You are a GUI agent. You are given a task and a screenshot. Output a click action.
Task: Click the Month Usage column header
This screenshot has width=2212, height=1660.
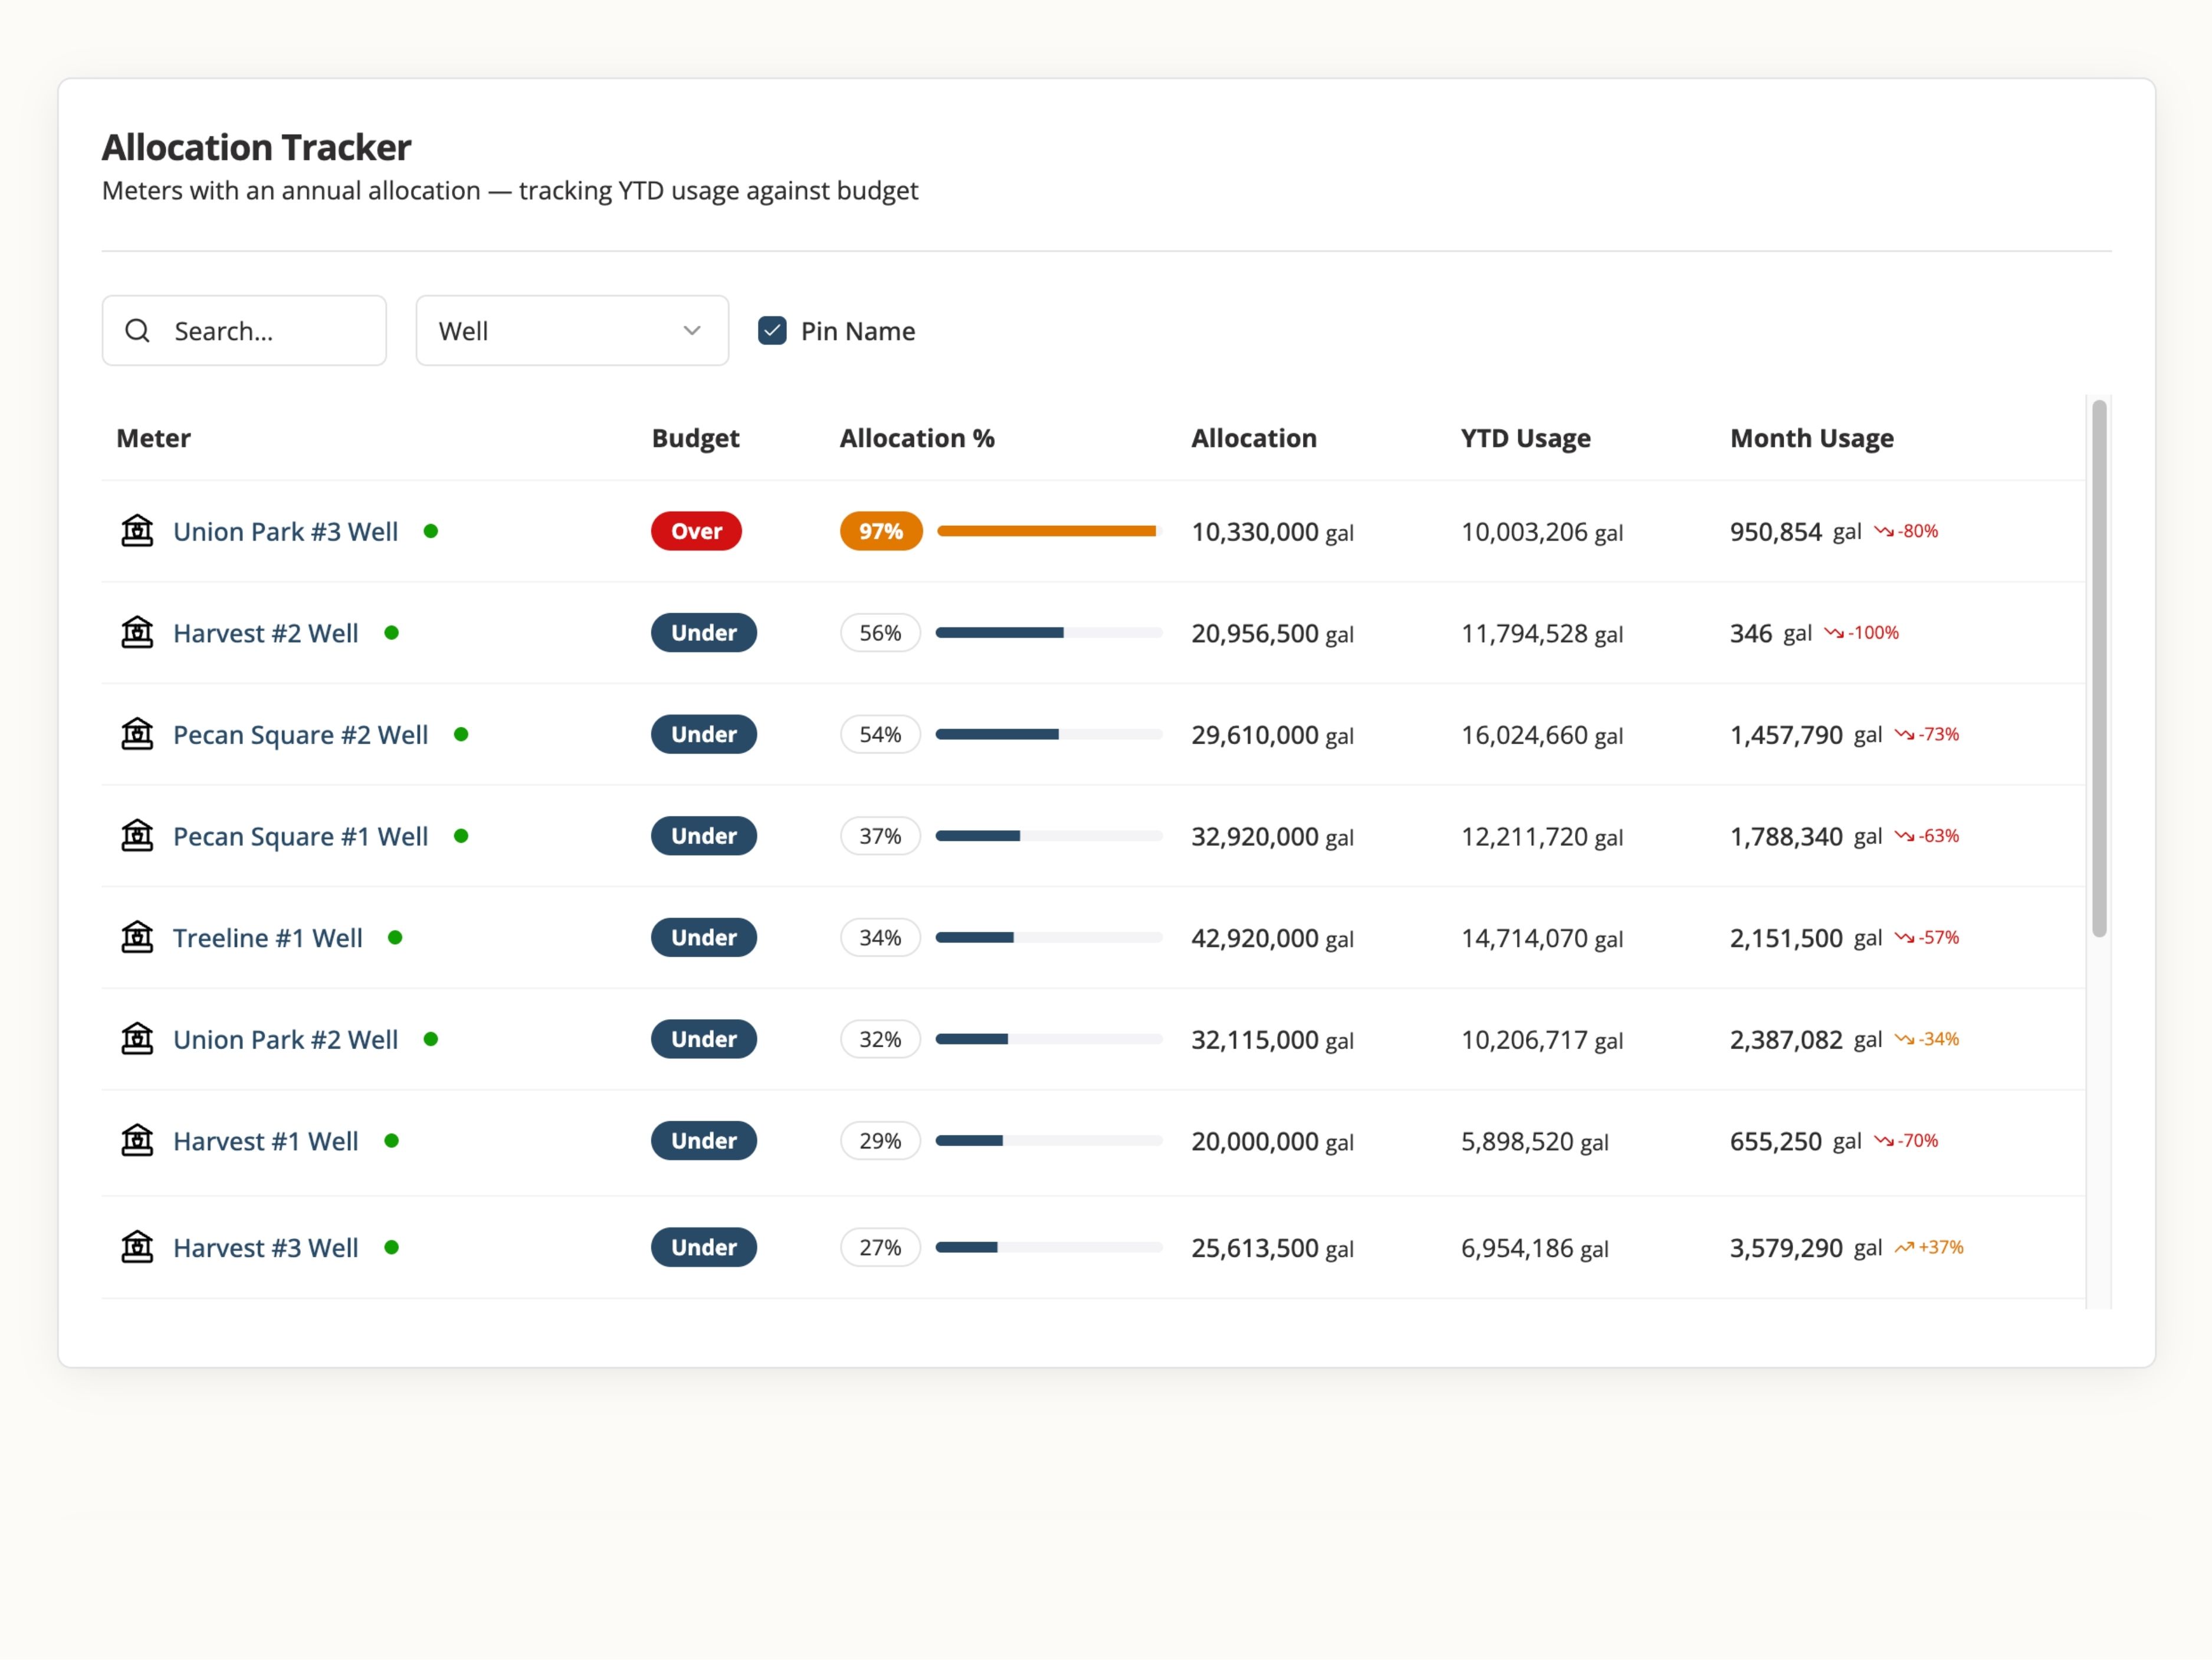[1811, 438]
